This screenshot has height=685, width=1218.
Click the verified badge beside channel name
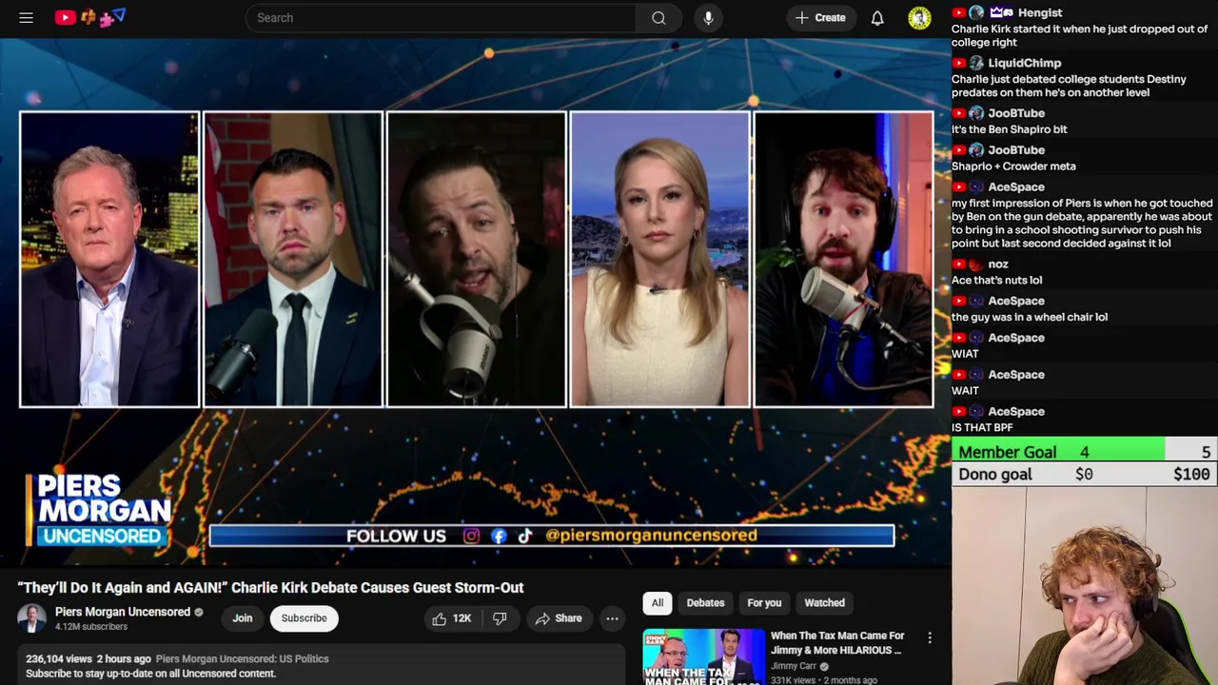(199, 612)
